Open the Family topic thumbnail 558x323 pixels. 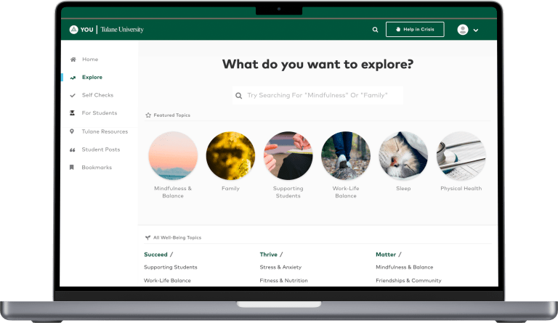click(230, 155)
